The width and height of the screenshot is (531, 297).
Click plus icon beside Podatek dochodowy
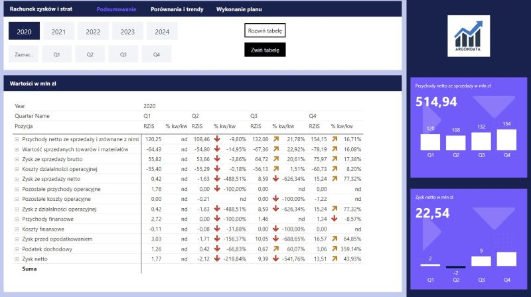pos(17,249)
